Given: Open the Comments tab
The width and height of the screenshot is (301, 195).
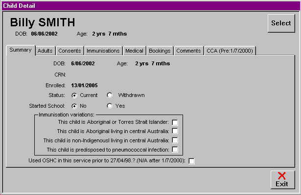Looking at the screenshot, I should (188, 51).
